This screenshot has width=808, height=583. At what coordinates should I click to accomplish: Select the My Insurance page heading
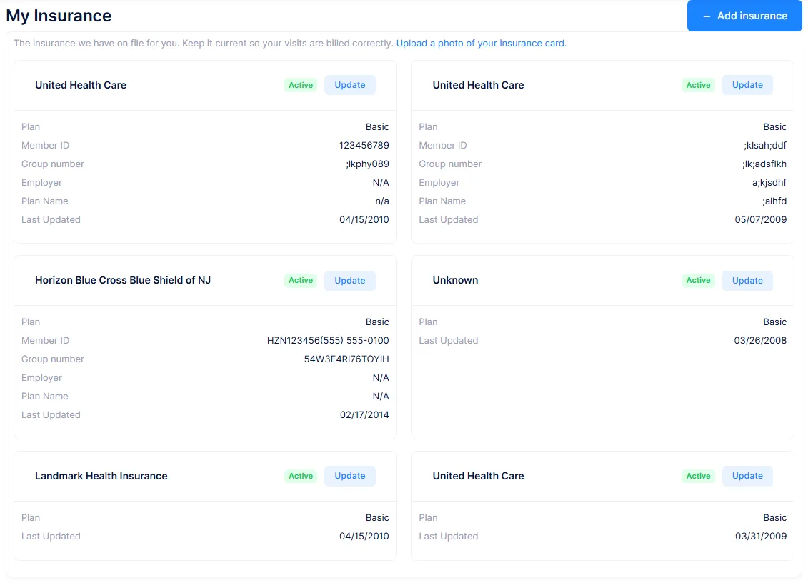click(x=59, y=16)
